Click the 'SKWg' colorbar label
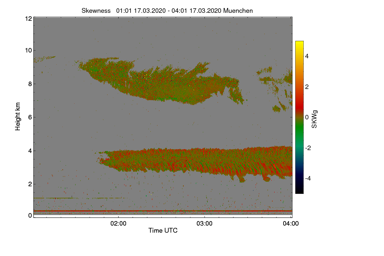Image resolution: width=384 pixels, height=256 pixels. [x=315, y=119]
